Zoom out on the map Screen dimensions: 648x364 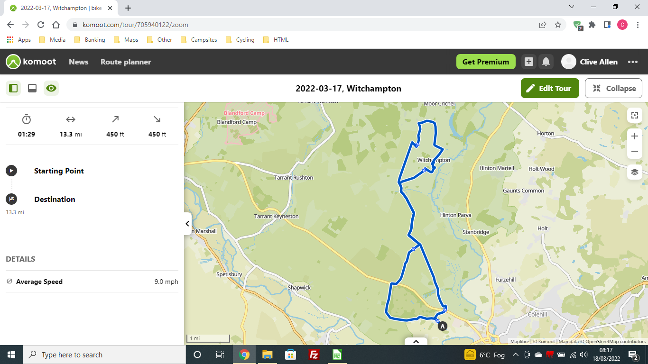coord(635,151)
